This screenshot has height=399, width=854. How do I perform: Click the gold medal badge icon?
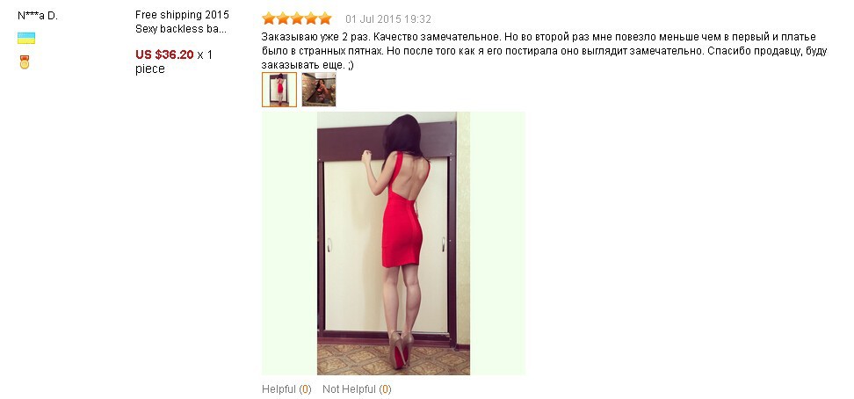point(25,62)
